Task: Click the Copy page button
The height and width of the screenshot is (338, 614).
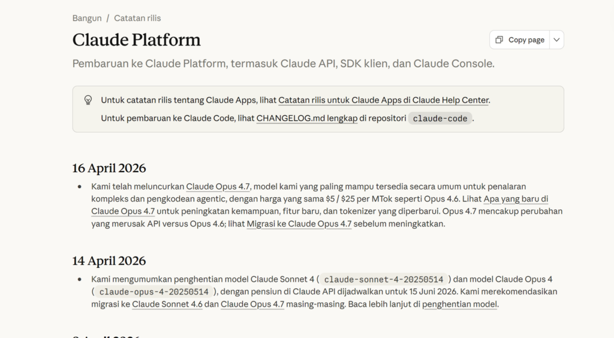Action: [x=520, y=40]
